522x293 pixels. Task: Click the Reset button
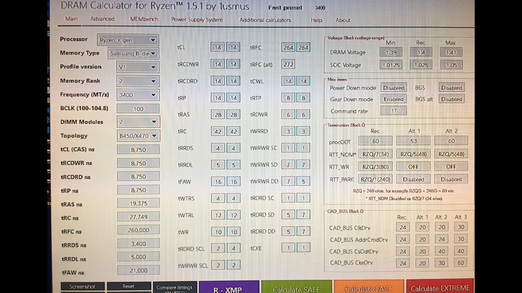click(x=128, y=286)
